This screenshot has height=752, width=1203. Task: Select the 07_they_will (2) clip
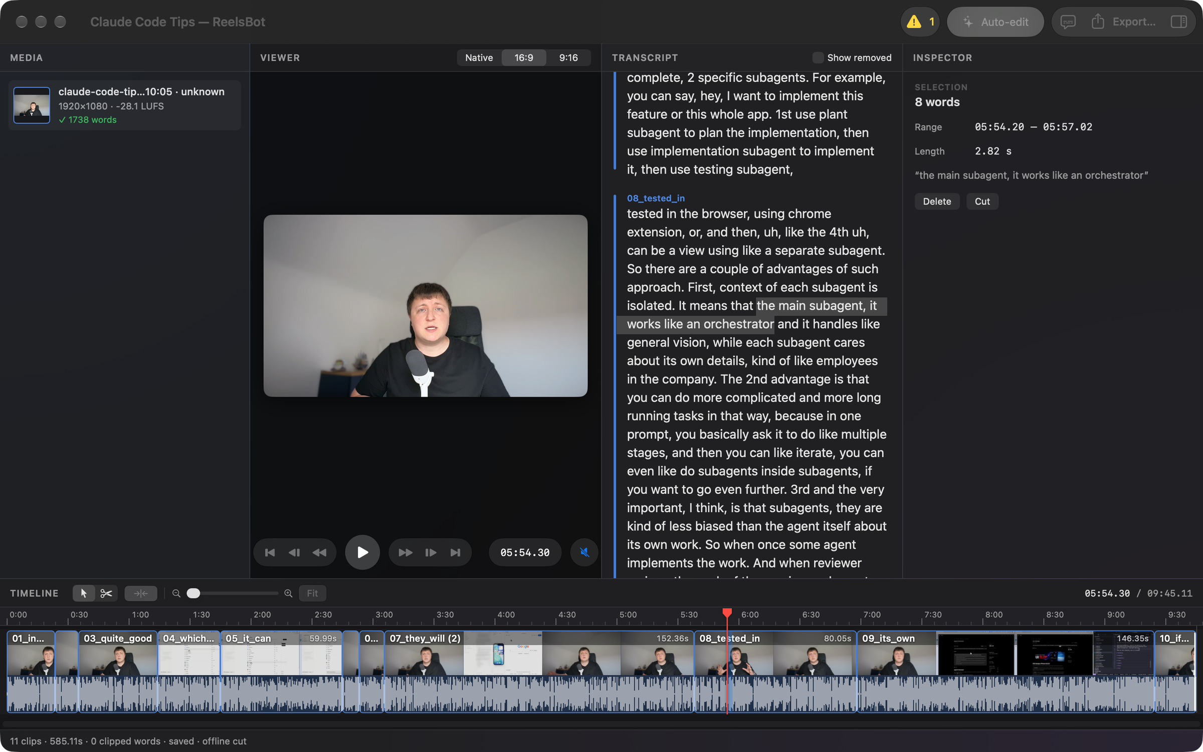(539, 672)
